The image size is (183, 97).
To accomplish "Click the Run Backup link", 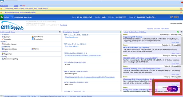I will (x=63, y=25).
